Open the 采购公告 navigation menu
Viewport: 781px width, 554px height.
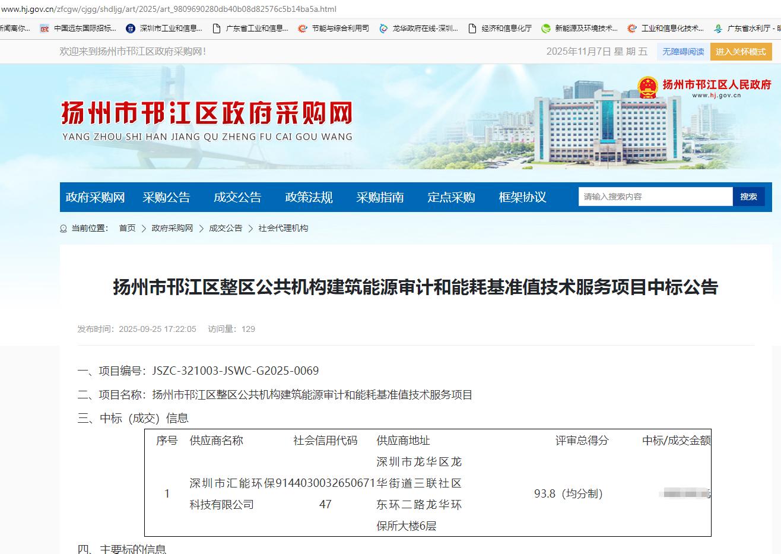(166, 197)
